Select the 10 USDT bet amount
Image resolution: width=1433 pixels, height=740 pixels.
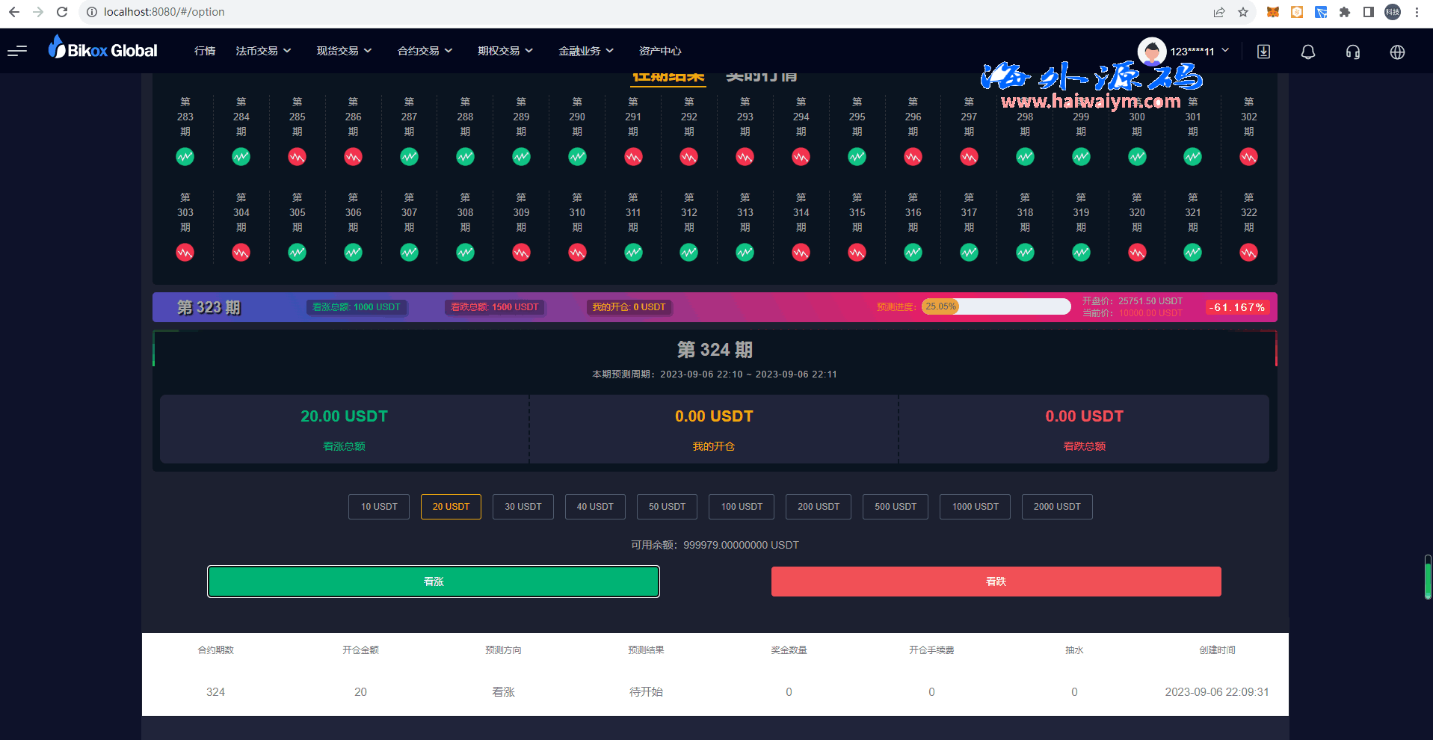click(x=379, y=507)
